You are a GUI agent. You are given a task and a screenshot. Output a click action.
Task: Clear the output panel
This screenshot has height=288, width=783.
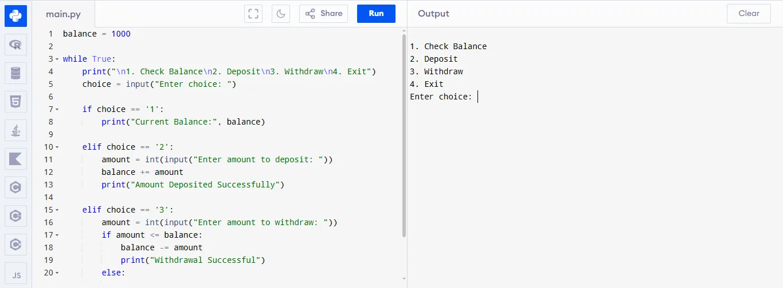point(749,14)
